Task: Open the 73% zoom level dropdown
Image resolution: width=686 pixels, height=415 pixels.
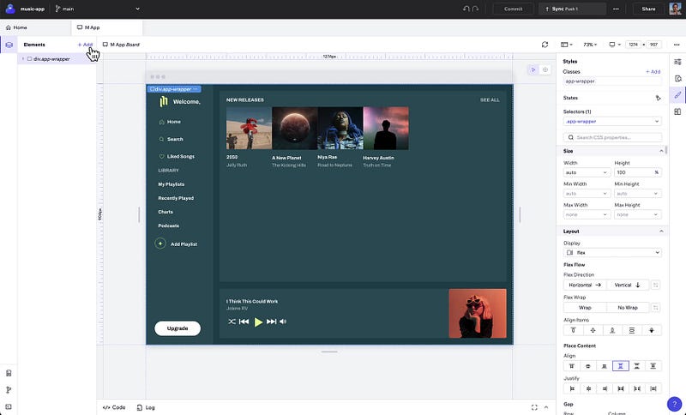Action: pyautogui.click(x=590, y=45)
